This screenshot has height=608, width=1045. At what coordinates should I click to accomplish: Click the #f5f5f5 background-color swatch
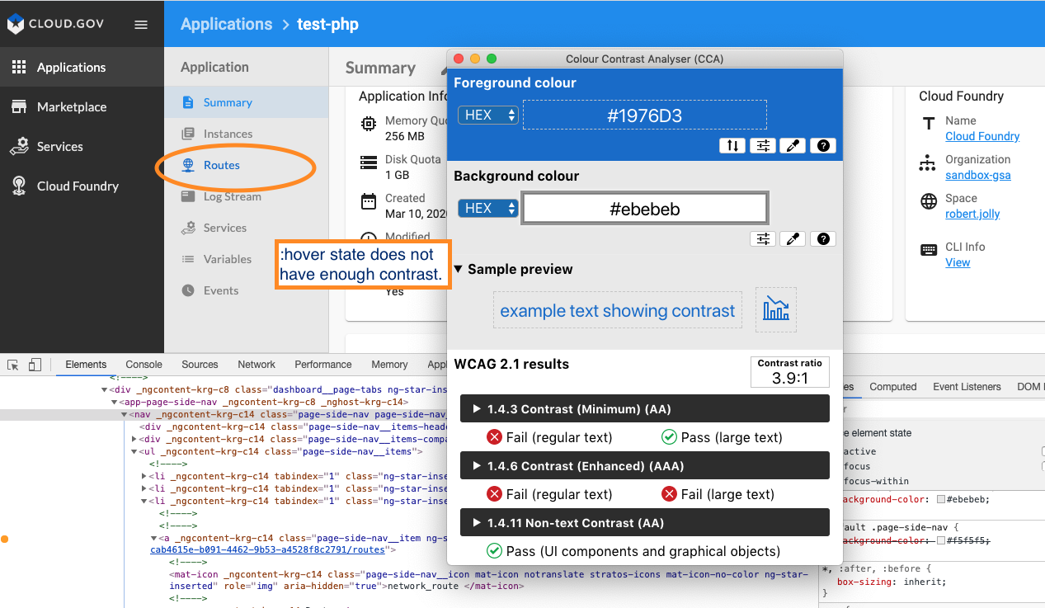pos(941,540)
